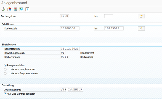Screen dimensions: 162x99
Task: Select the Handelsrecht description text
Action: (87, 53)
